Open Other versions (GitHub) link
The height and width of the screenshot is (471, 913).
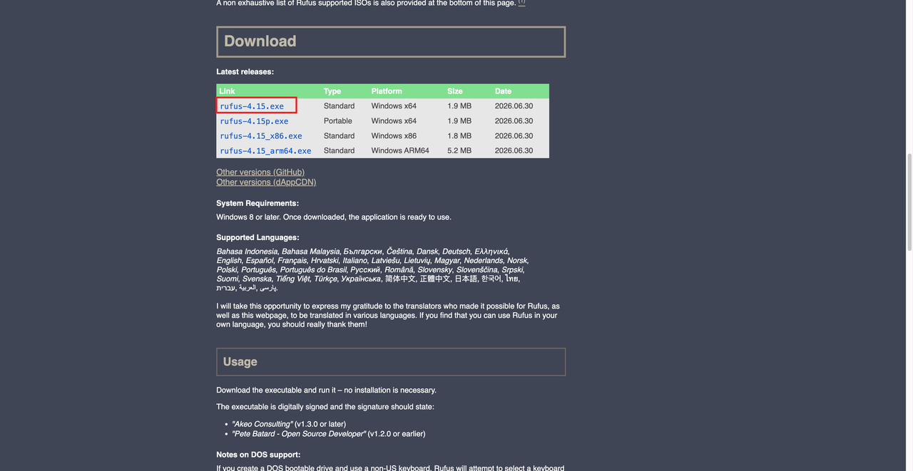pyautogui.click(x=260, y=172)
